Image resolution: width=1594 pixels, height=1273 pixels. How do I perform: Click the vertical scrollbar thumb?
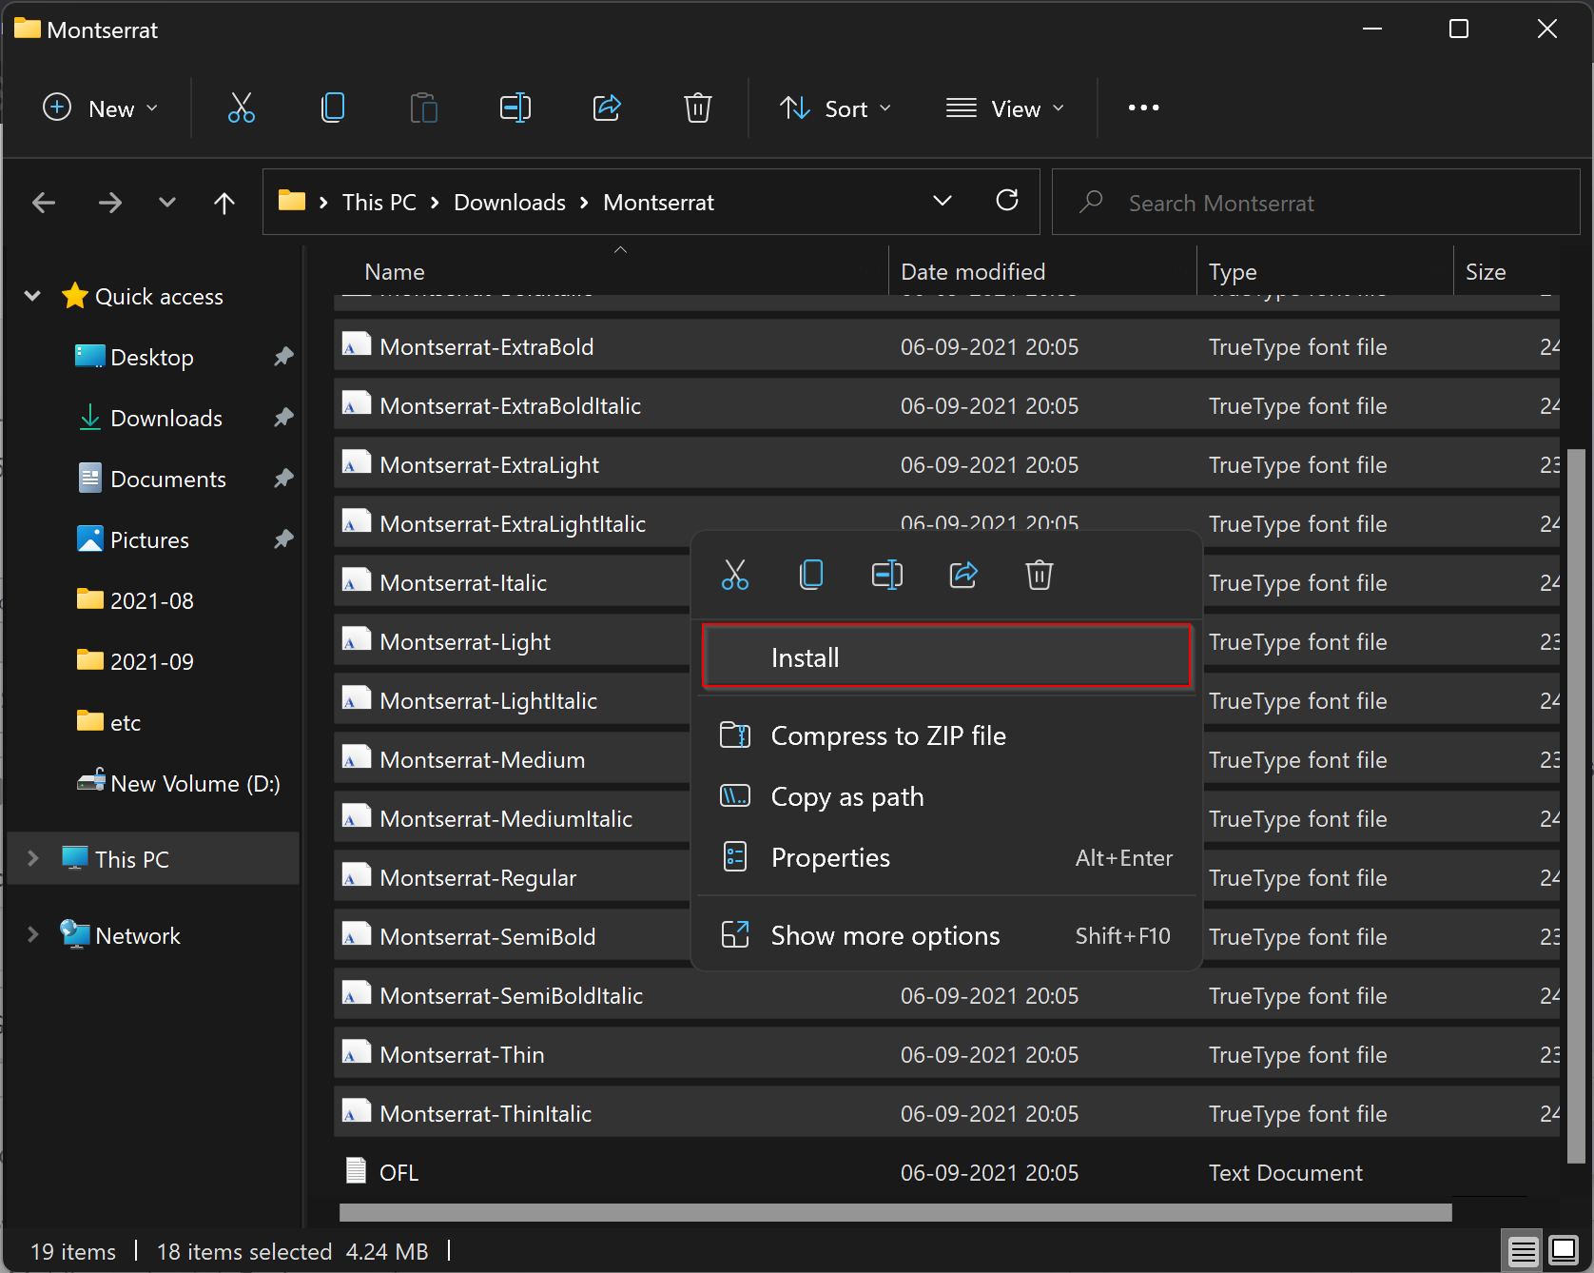pyautogui.click(x=1576, y=805)
